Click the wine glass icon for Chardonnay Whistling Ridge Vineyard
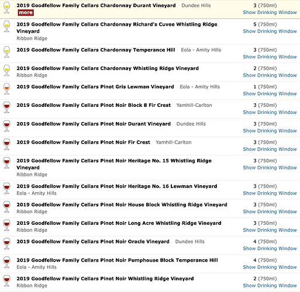 [x=6, y=71]
